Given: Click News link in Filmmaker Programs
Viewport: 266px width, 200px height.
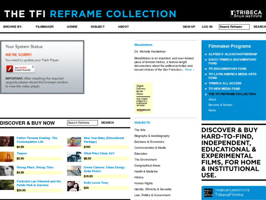Looking at the screenshot, I should pyautogui.click(x=212, y=110).
